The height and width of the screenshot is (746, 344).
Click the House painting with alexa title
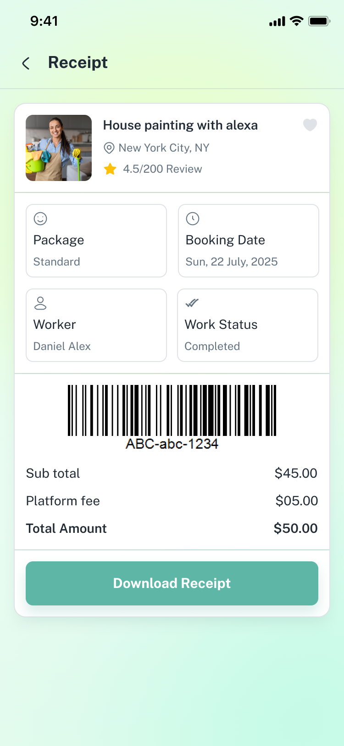[180, 125]
